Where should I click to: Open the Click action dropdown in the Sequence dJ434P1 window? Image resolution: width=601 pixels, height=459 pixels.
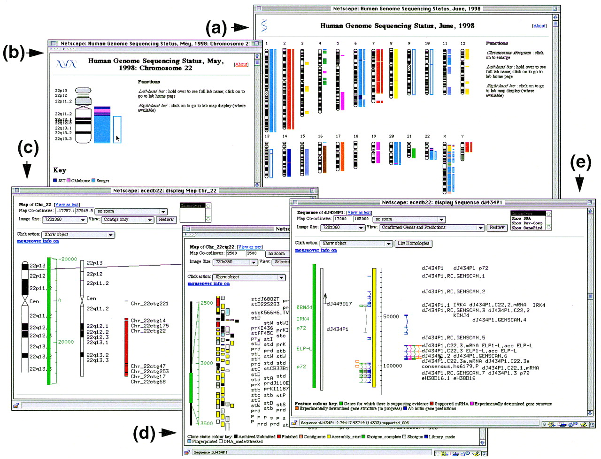pyautogui.click(x=356, y=244)
